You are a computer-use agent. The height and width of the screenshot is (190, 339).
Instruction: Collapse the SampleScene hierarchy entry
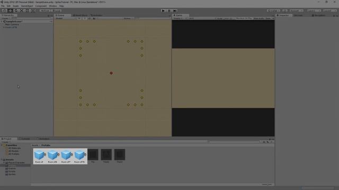tap(2, 22)
